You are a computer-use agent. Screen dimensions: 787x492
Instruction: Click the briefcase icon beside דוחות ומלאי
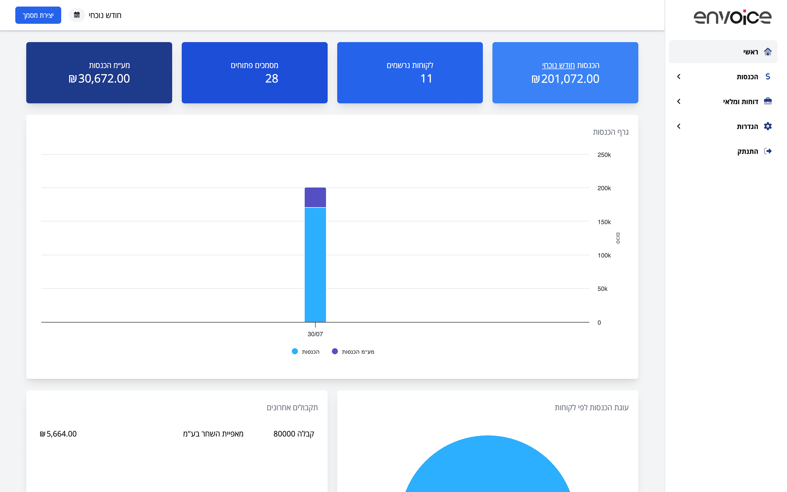(x=768, y=101)
